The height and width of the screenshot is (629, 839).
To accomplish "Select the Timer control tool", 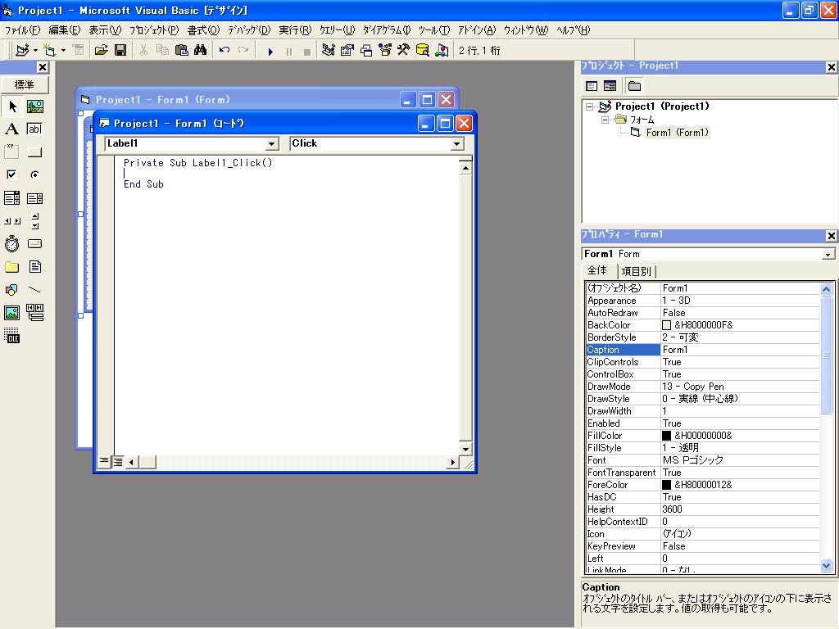I will coord(11,244).
